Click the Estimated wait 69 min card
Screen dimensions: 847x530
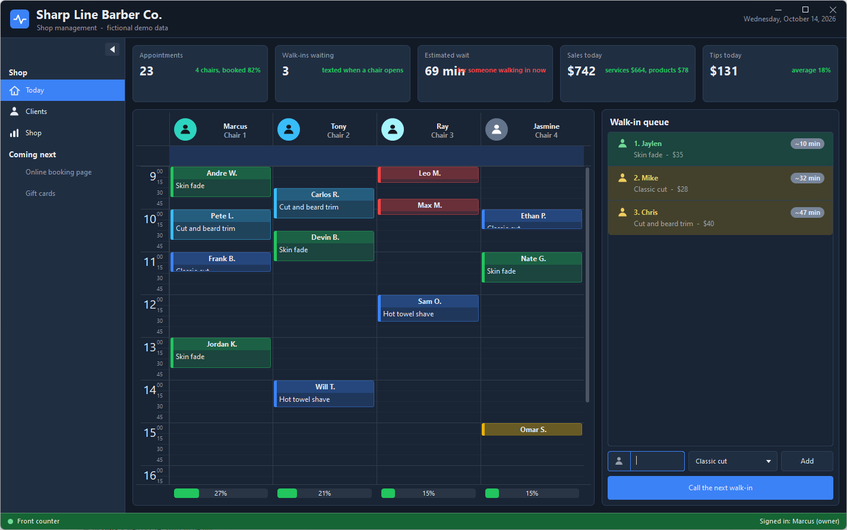(485, 74)
